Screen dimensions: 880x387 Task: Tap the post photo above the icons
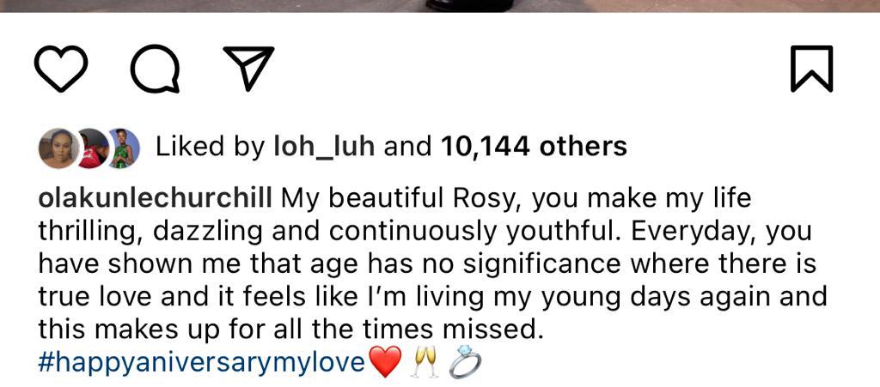(x=440, y=6)
